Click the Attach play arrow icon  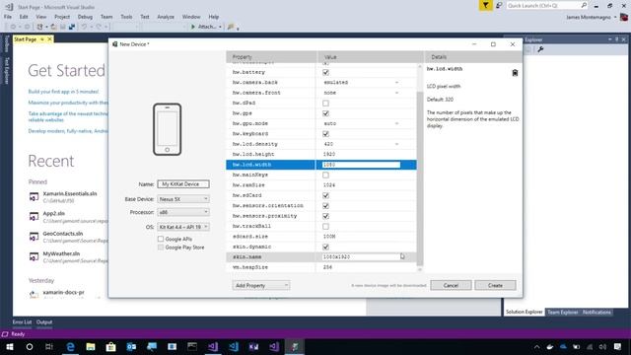(193, 27)
